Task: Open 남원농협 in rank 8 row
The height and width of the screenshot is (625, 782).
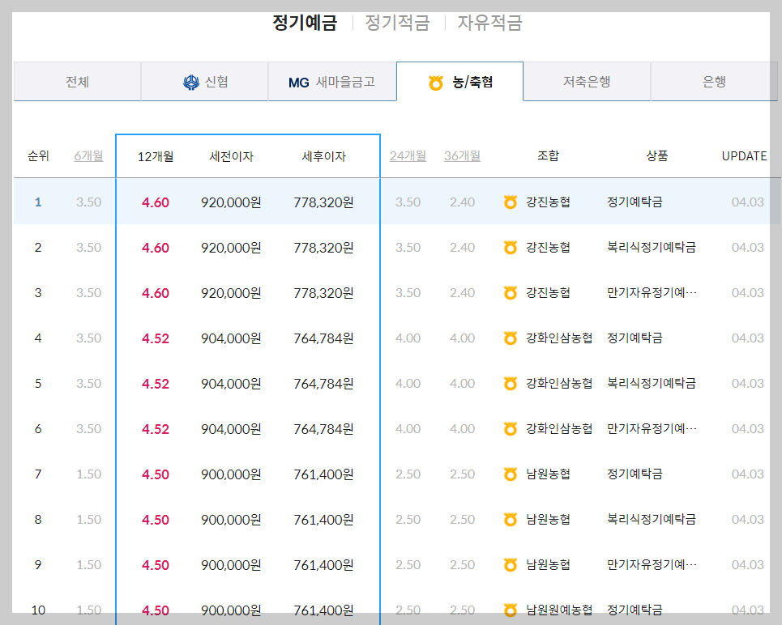Action: click(x=548, y=519)
